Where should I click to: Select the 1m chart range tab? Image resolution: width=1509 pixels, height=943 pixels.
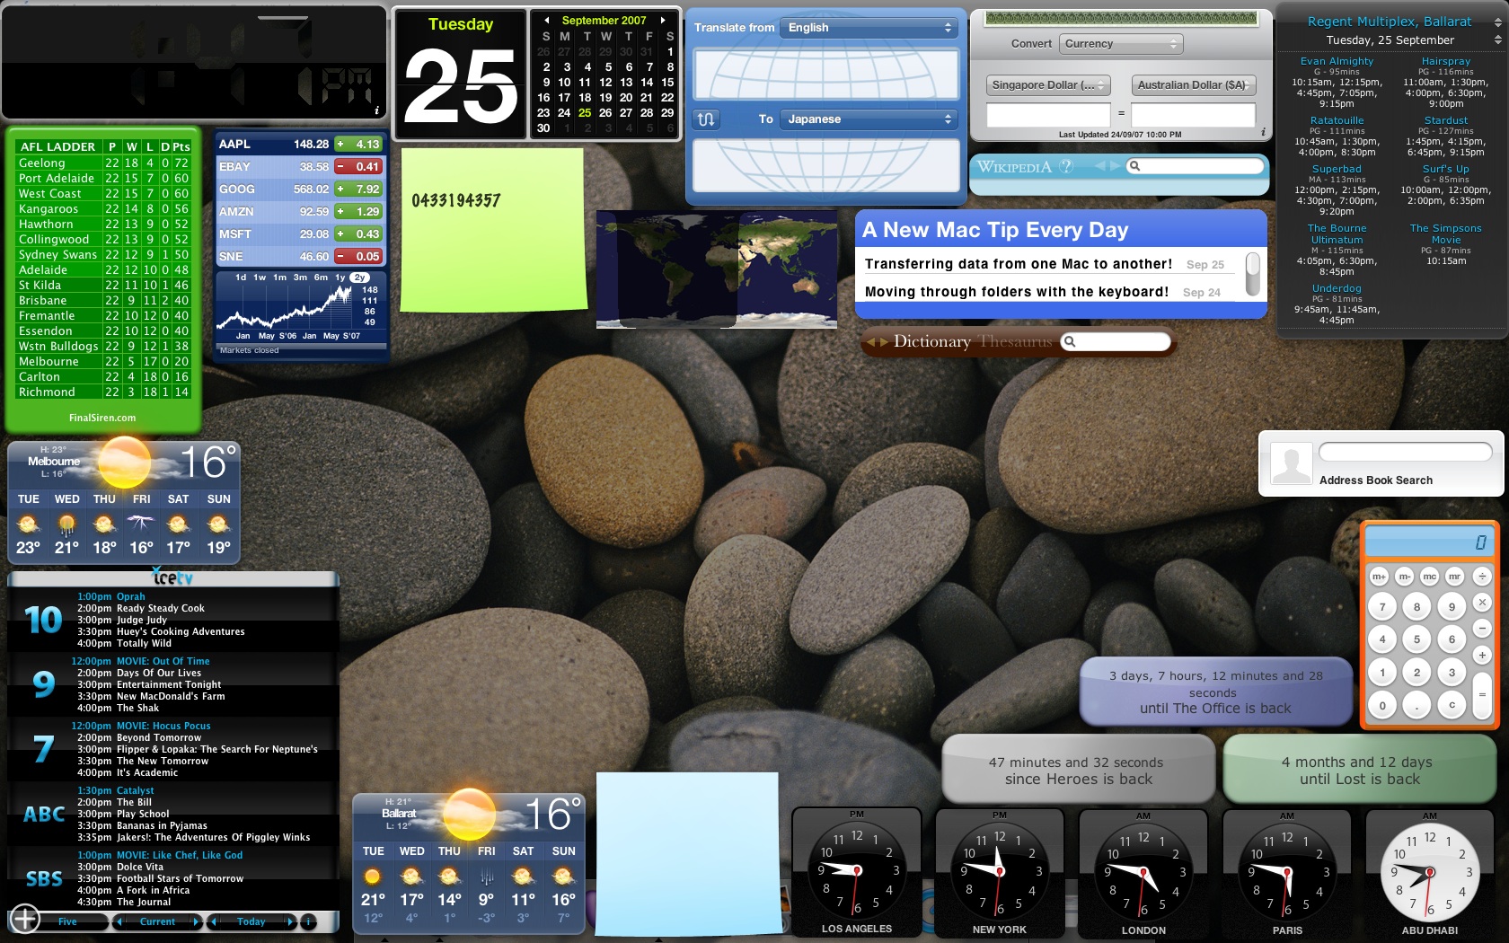280,278
